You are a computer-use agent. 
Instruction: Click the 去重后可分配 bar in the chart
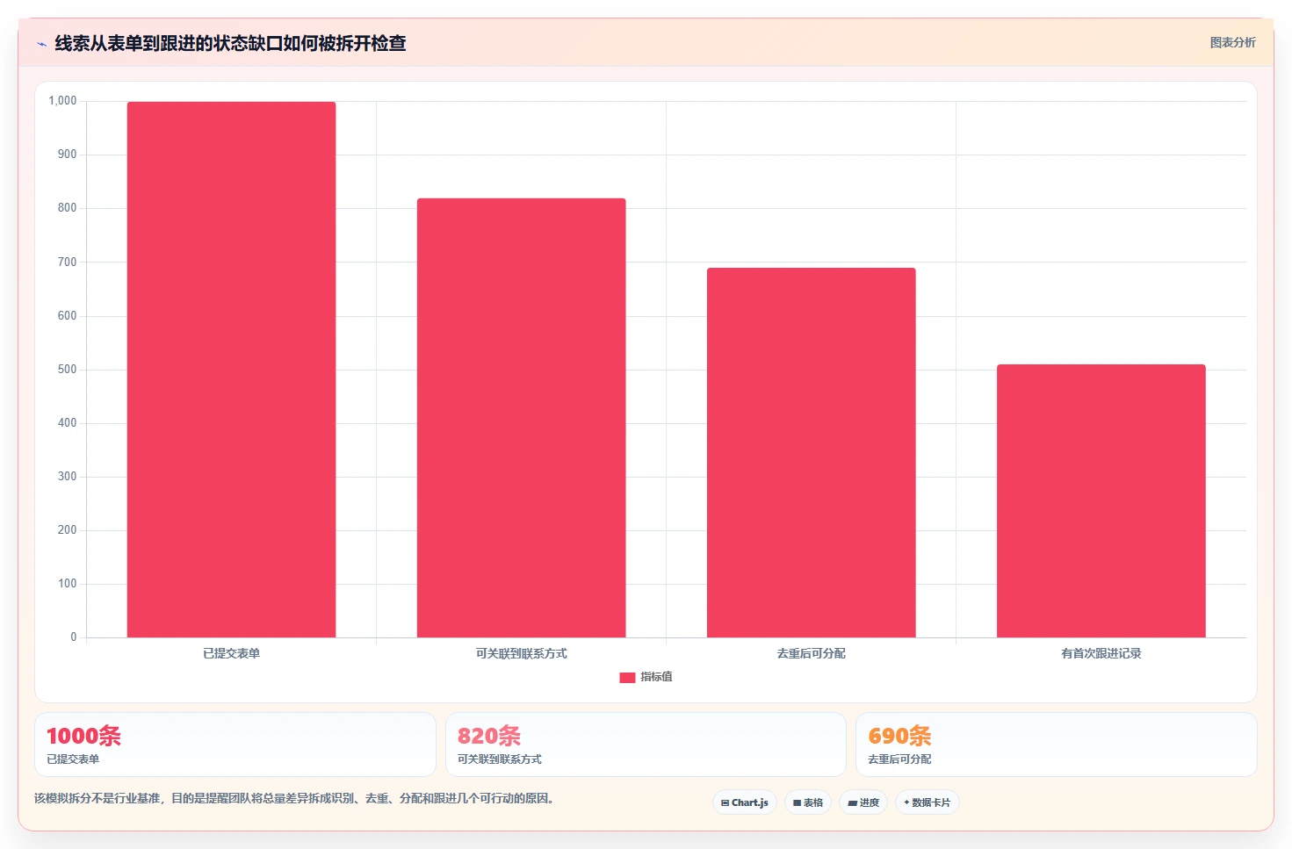tap(811, 453)
